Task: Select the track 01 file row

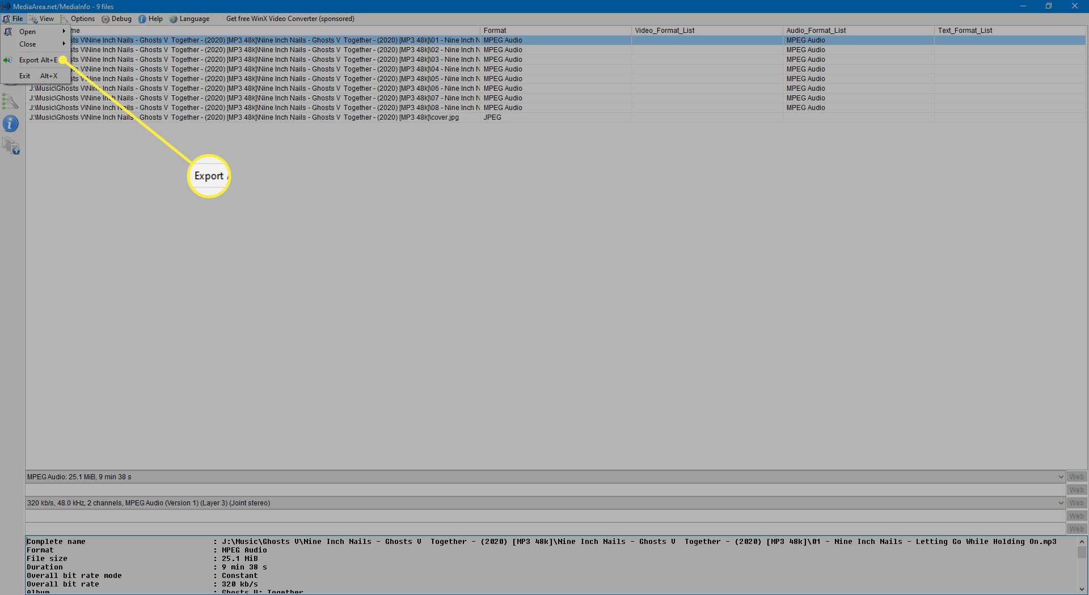Action: coord(555,40)
